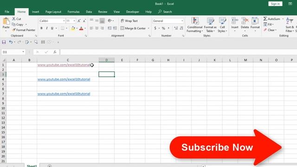Open Font dialog launcher
Screen dimensions: 297x167
(x=86, y=36)
